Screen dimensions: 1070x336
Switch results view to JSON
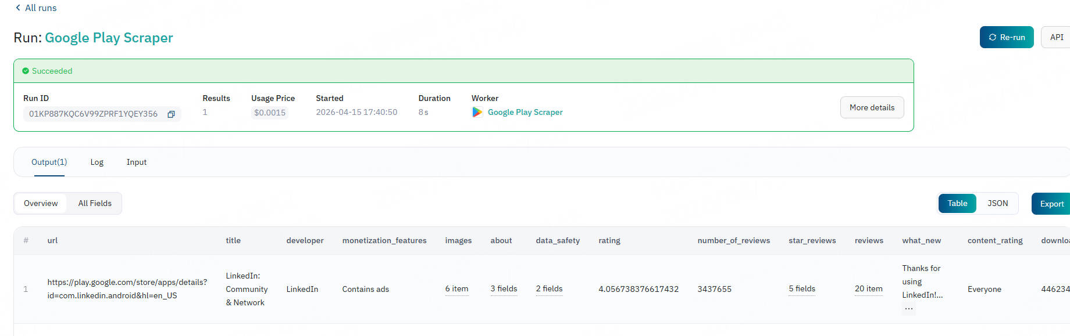[x=997, y=203]
